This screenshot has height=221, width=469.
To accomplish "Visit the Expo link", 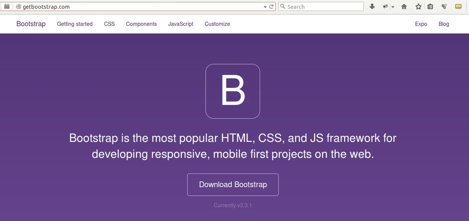I will 421,24.
